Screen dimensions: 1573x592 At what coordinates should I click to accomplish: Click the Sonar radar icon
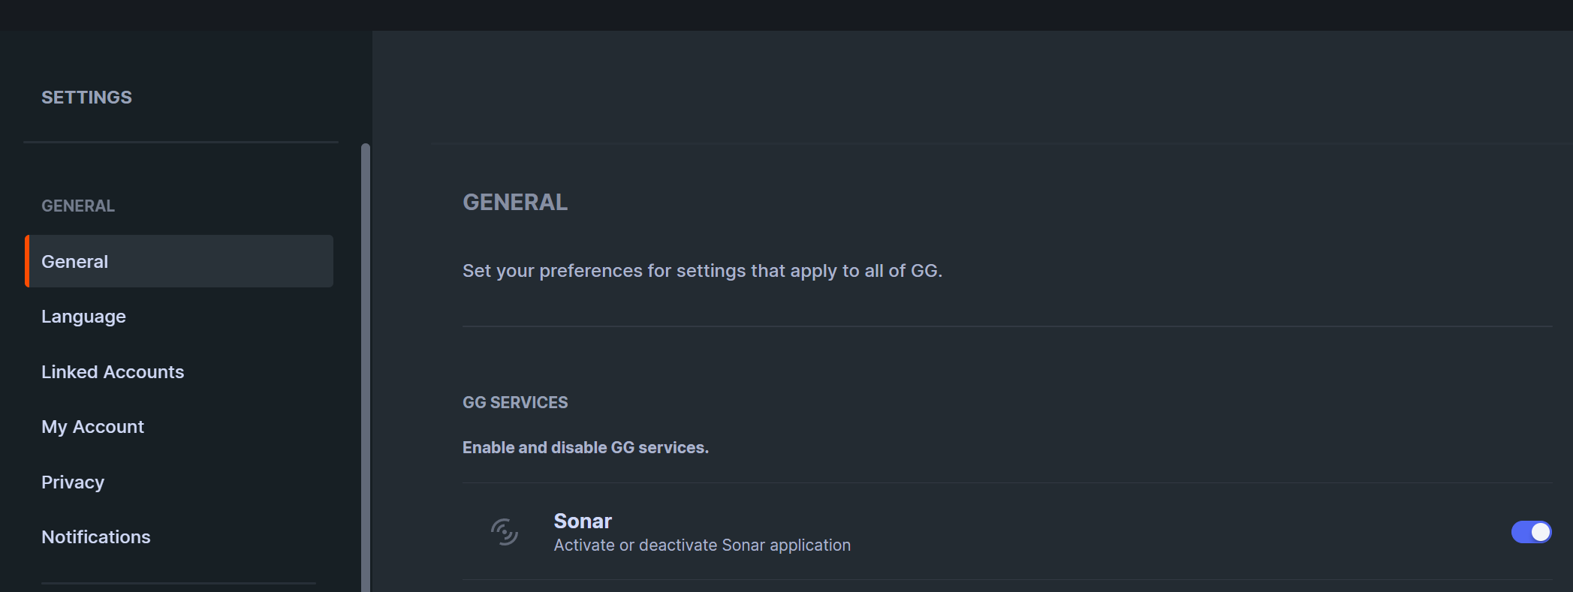pyautogui.click(x=504, y=532)
